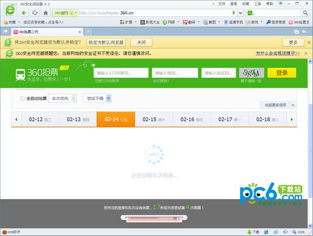
Task: Open 为什么会出现该提示 link
Action: (278, 53)
